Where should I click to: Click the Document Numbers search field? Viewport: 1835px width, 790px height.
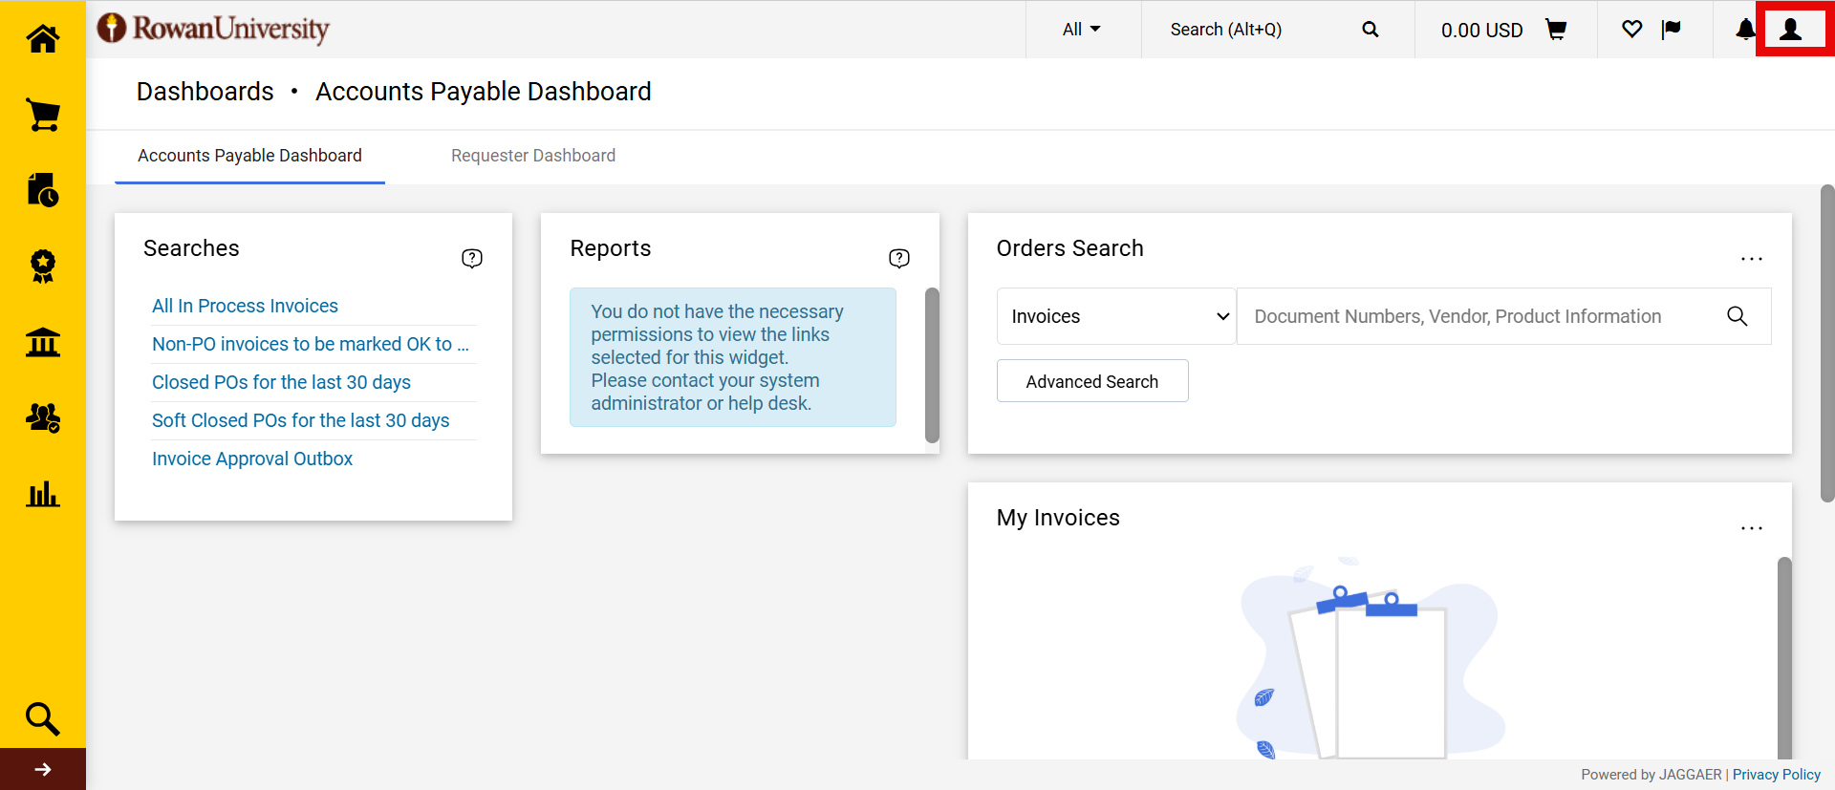point(1481,316)
